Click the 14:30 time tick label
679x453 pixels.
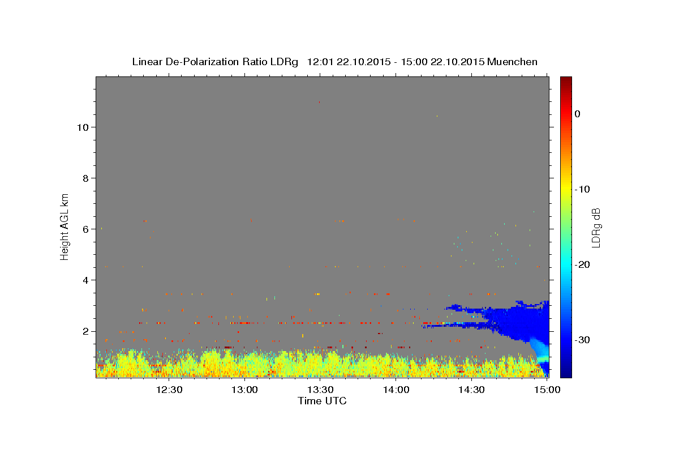pos(471,390)
